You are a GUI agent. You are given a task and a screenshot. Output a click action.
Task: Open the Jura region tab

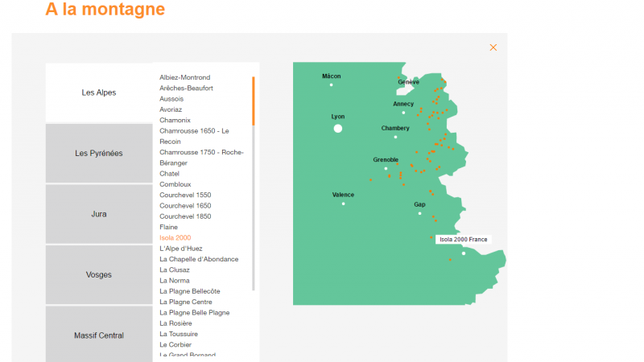tap(99, 214)
